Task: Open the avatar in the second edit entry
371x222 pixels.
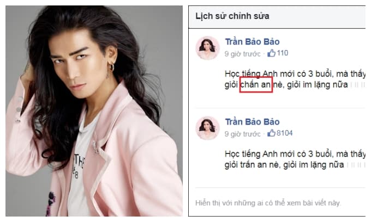Action: point(207,128)
